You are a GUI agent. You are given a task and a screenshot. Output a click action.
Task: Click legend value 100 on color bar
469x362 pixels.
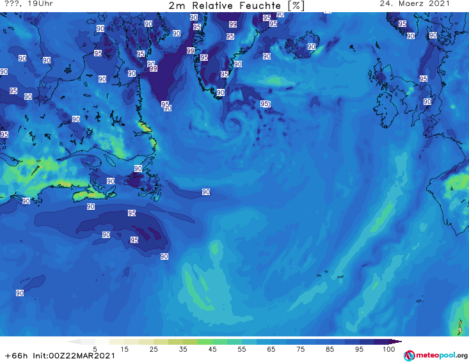pyautogui.click(x=389, y=349)
